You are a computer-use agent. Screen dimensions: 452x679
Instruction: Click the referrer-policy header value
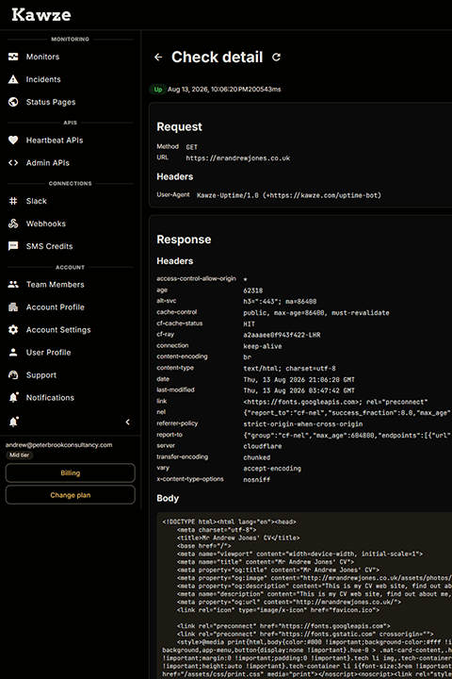[303, 424]
